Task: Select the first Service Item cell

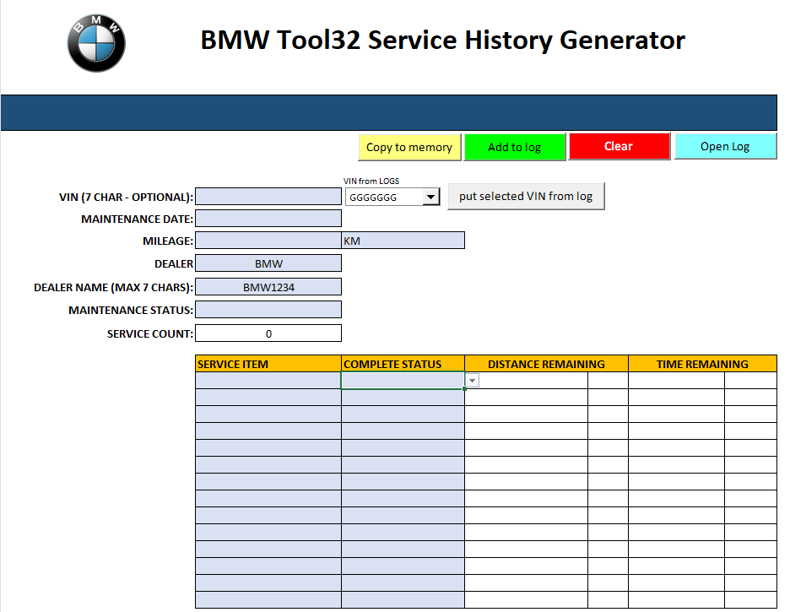Action: coord(268,381)
